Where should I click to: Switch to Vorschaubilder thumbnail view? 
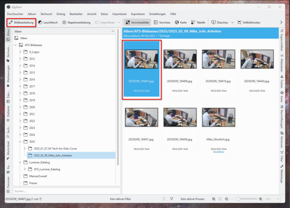point(137,22)
